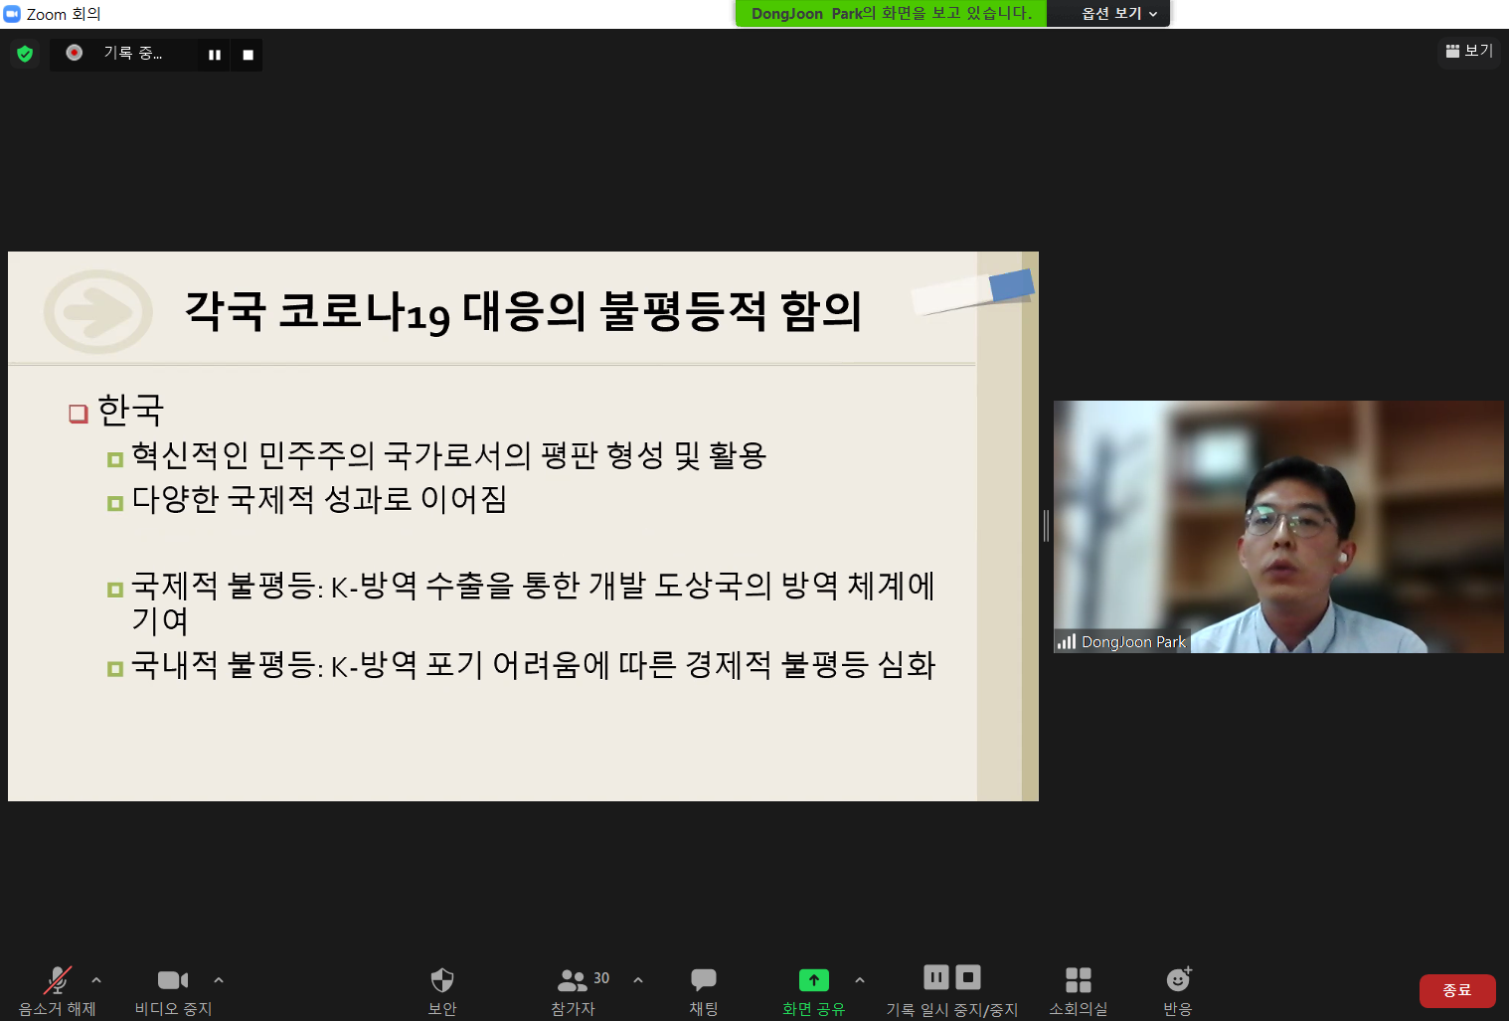Expand screen share options arrow
This screenshot has width=1509, height=1021.
coord(860,980)
